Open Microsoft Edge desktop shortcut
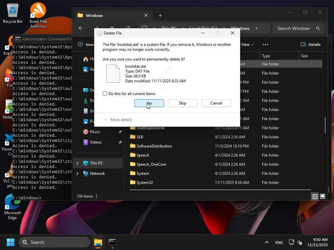This screenshot has height=250, width=334. 12,207
